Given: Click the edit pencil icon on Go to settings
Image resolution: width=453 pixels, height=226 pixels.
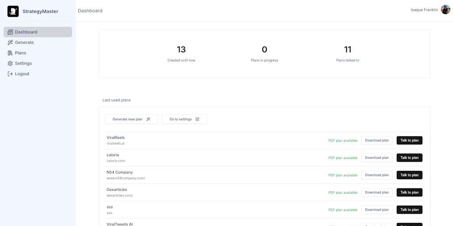Looking at the screenshot, I should click(x=197, y=119).
